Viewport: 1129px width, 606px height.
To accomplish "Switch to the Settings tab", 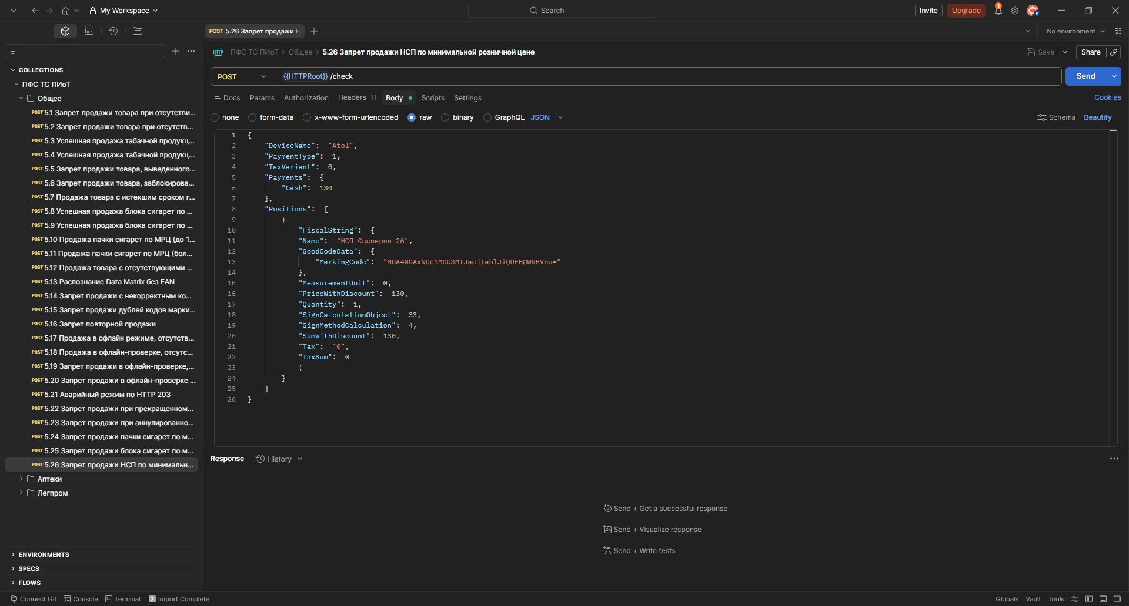I will [x=467, y=98].
